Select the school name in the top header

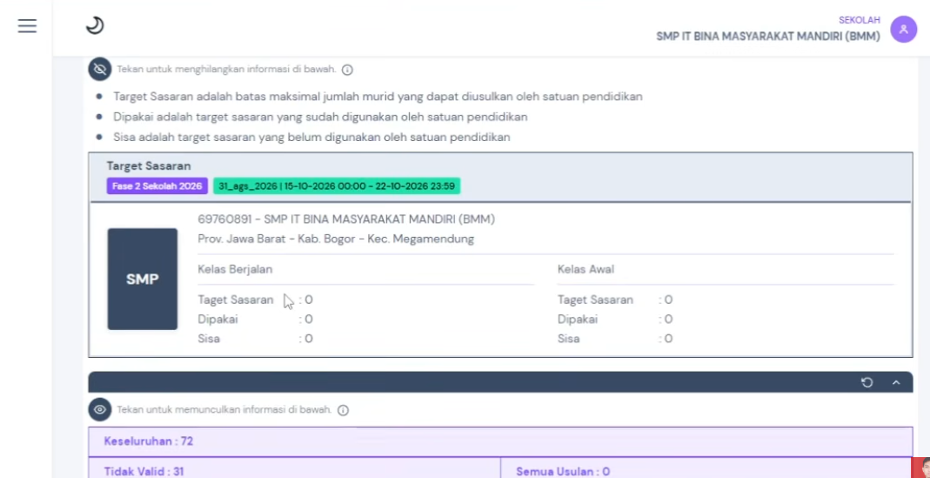(x=768, y=37)
